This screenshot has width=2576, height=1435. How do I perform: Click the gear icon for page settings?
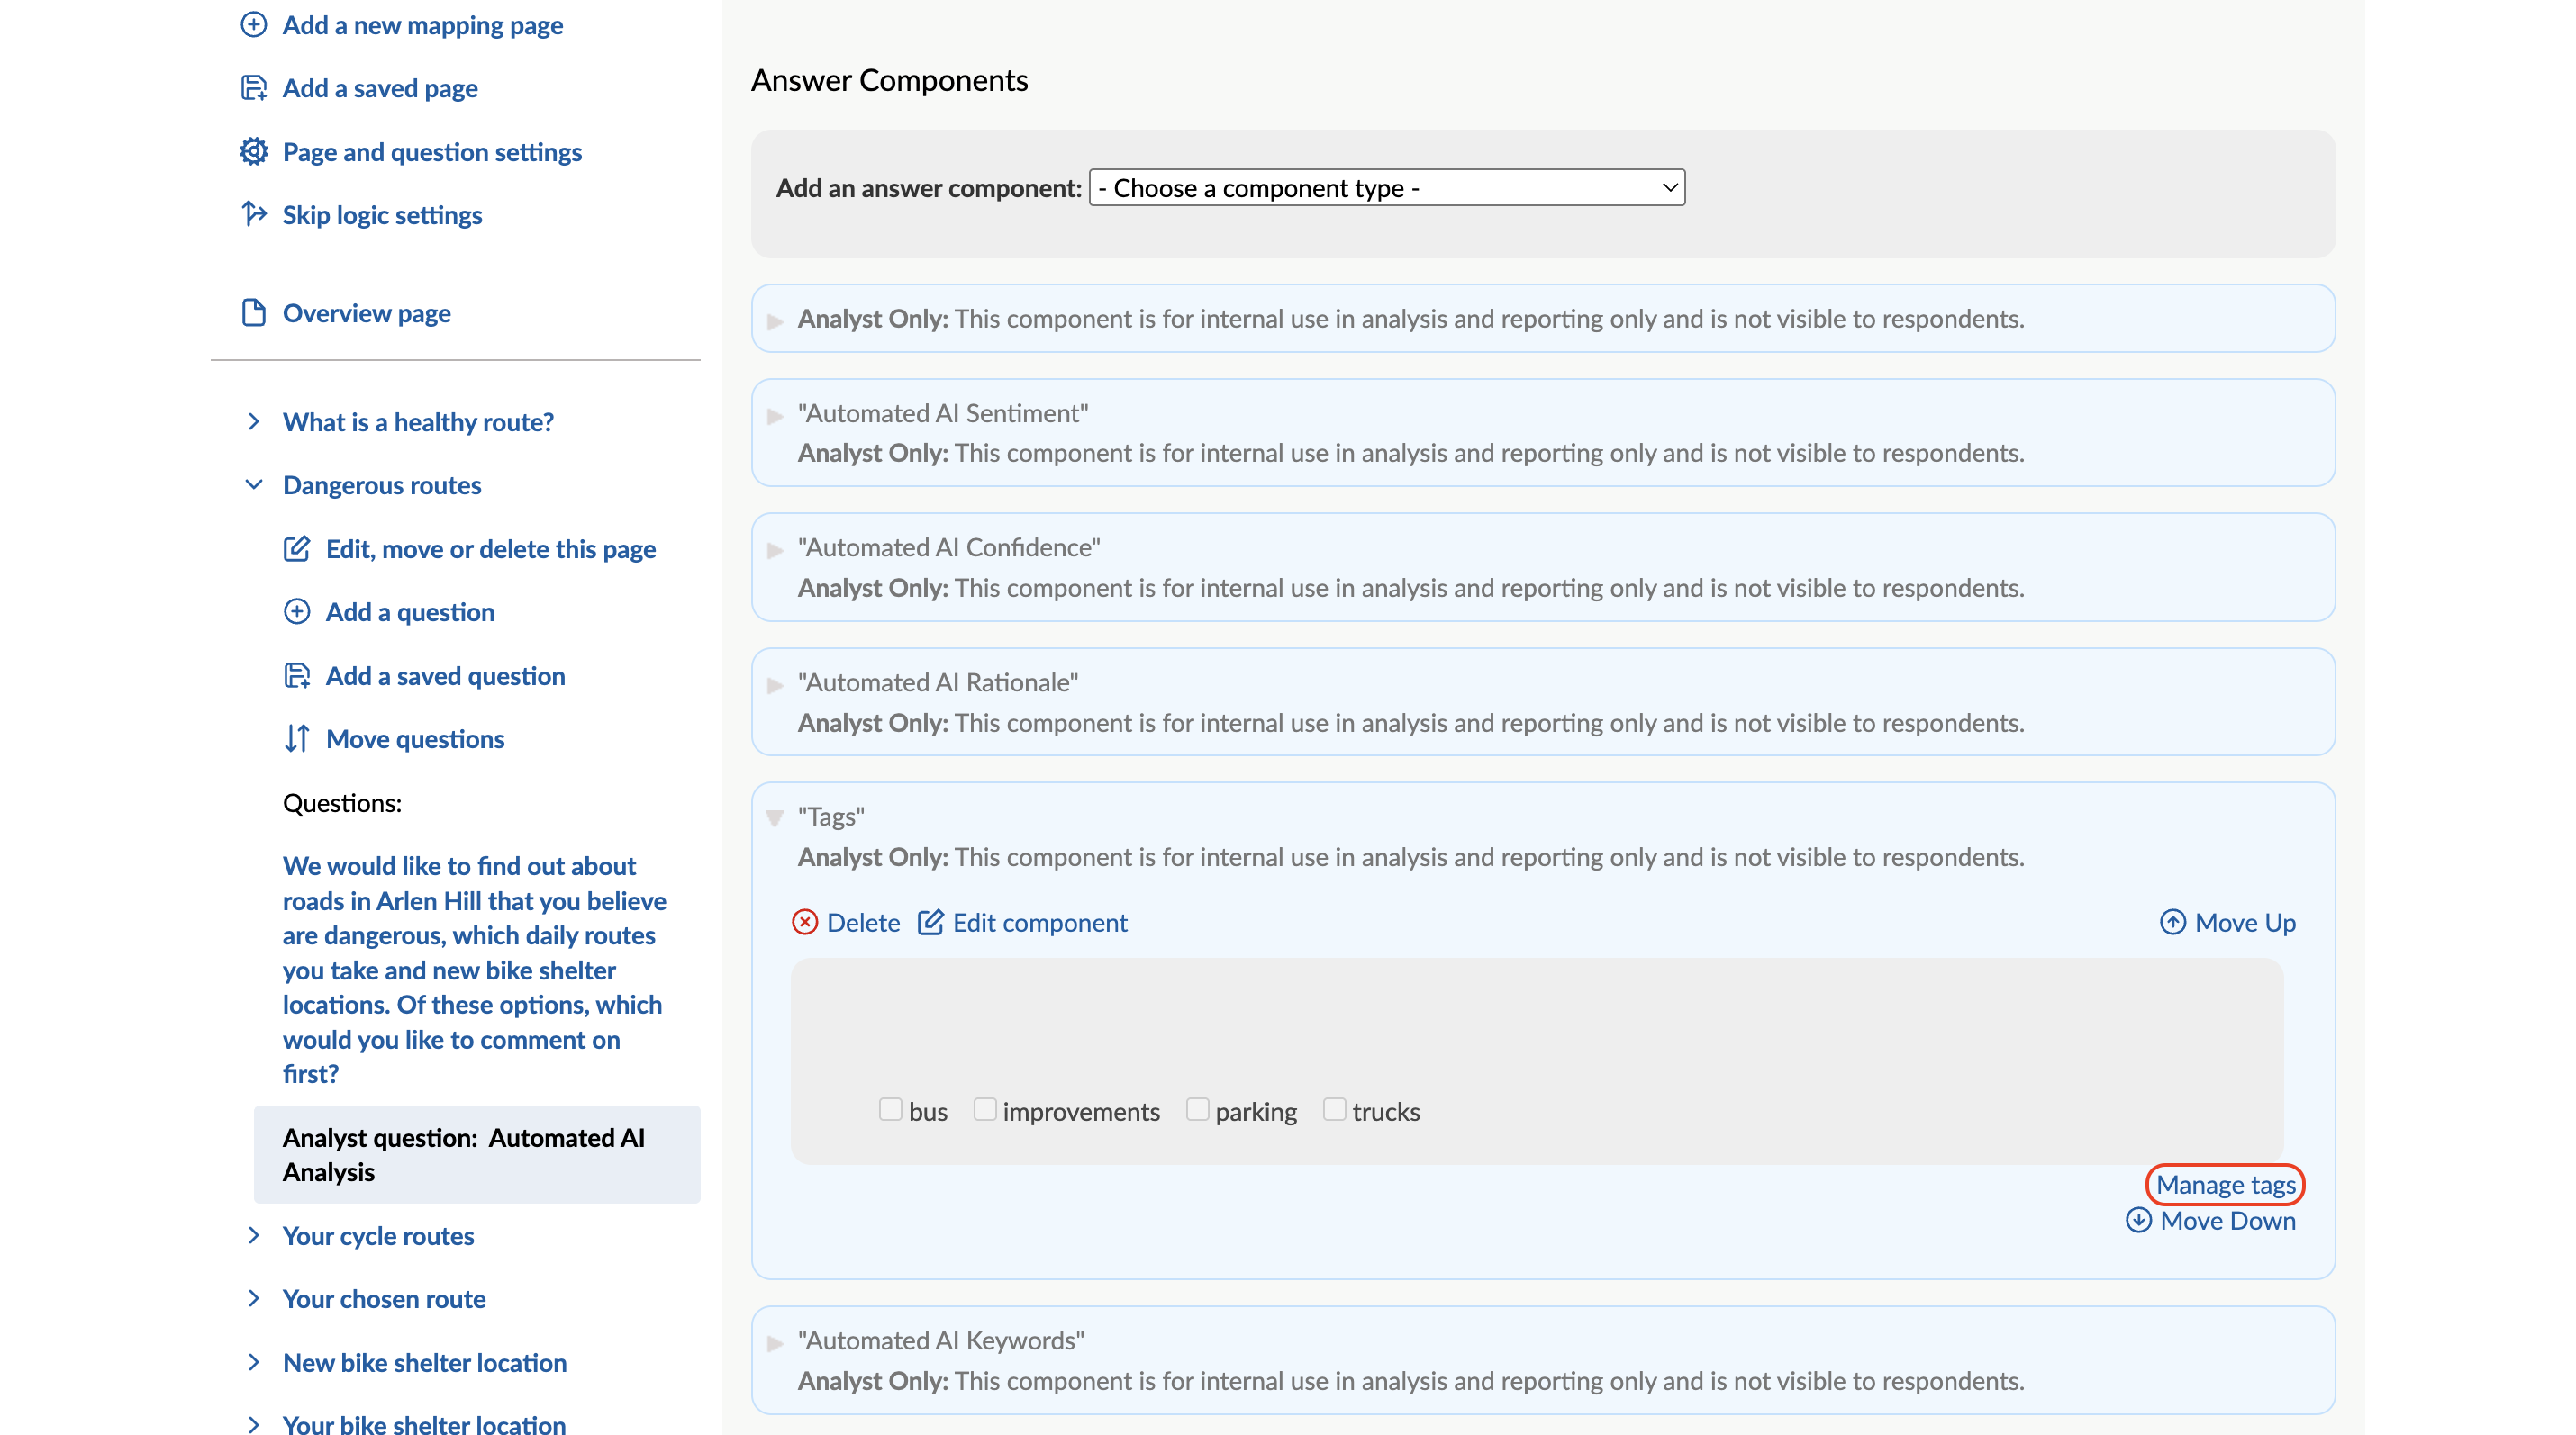[254, 152]
